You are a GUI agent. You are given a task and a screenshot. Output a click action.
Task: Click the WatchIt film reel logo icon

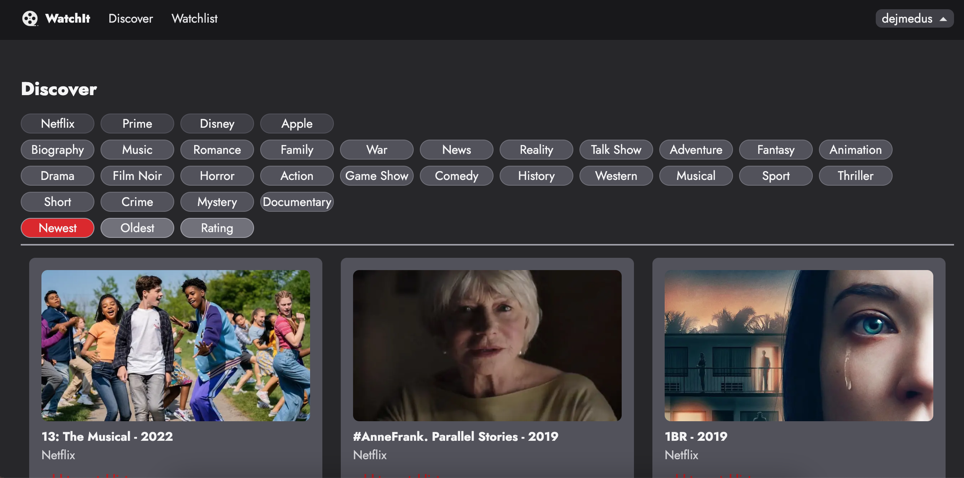click(x=30, y=18)
